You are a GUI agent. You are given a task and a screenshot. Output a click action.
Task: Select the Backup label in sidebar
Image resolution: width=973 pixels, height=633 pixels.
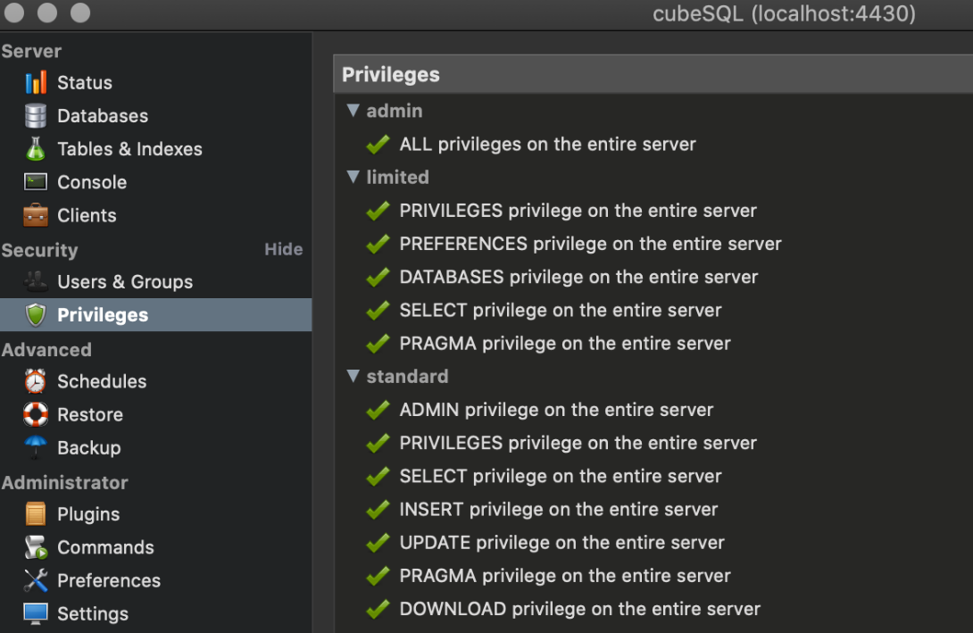[88, 448]
